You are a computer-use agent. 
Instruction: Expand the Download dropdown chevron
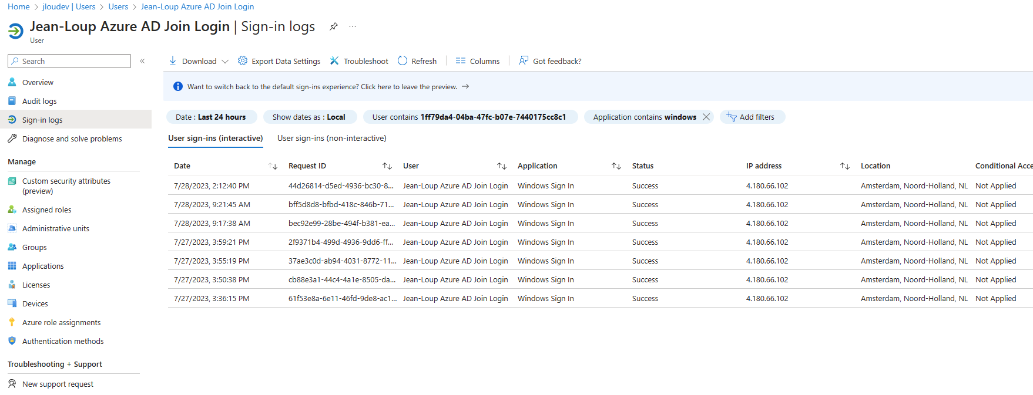[225, 61]
